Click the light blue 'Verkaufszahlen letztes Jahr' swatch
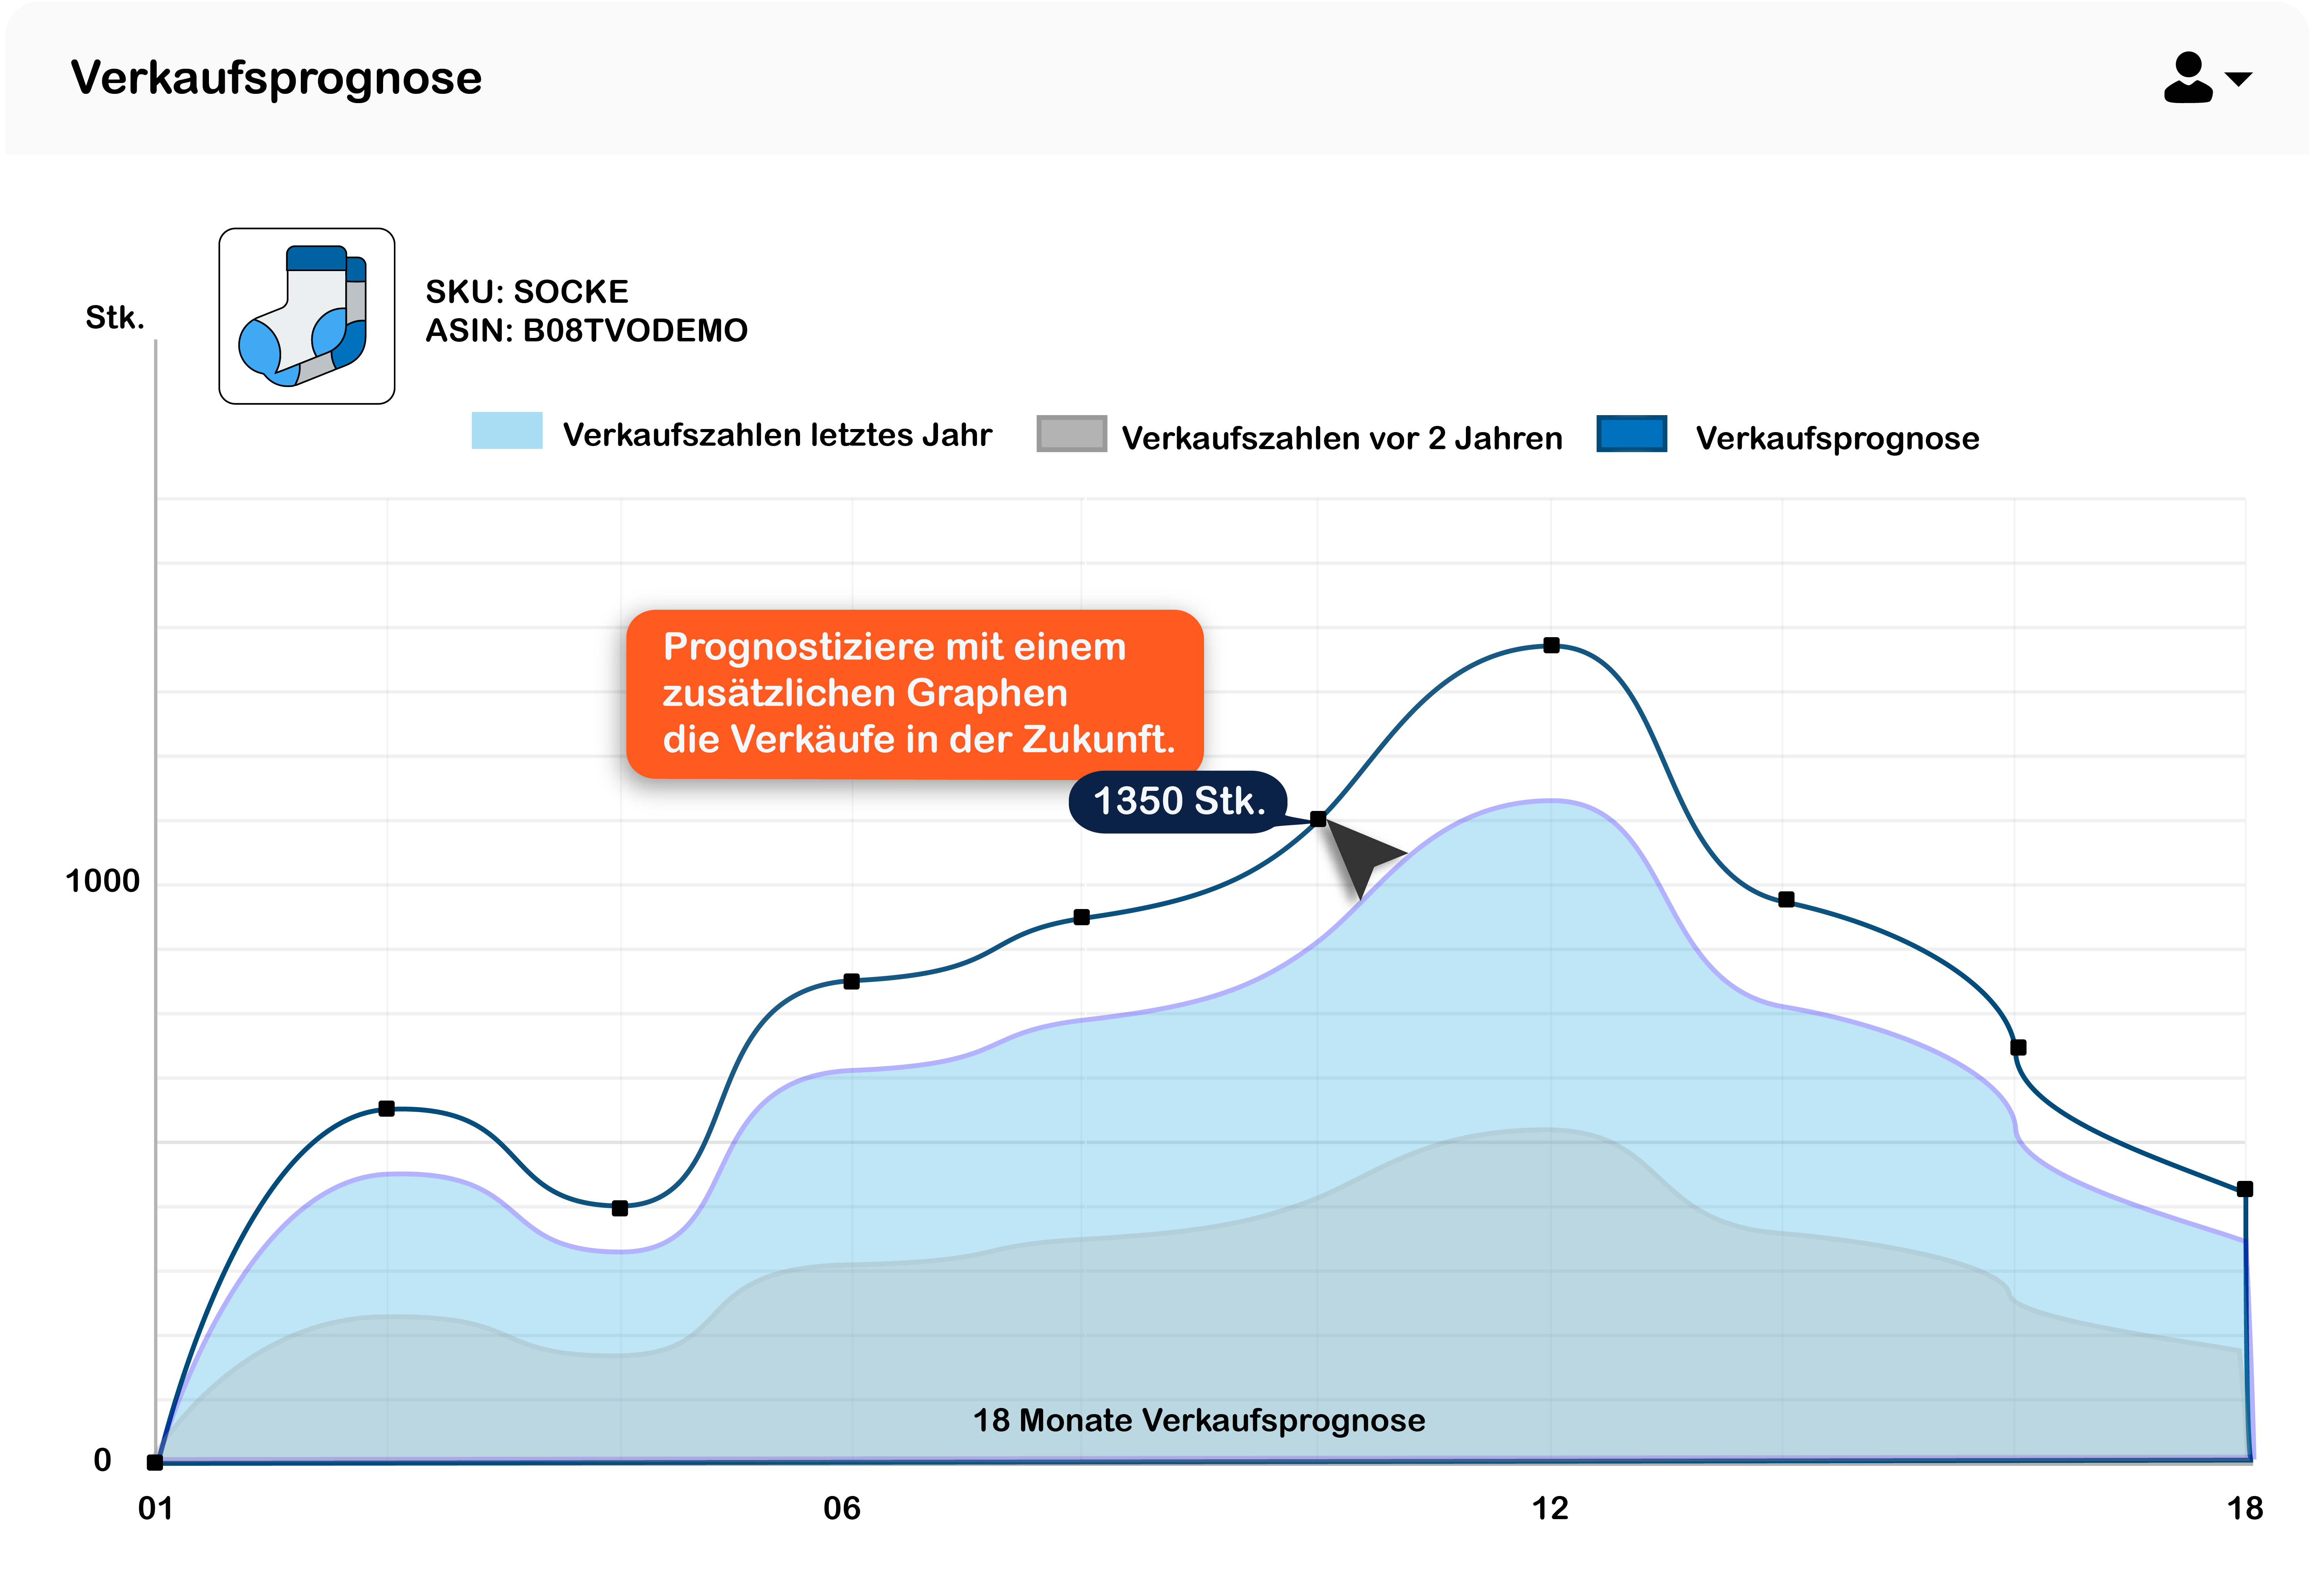Image resolution: width=2312 pixels, height=1596 pixels. [507, 430]
